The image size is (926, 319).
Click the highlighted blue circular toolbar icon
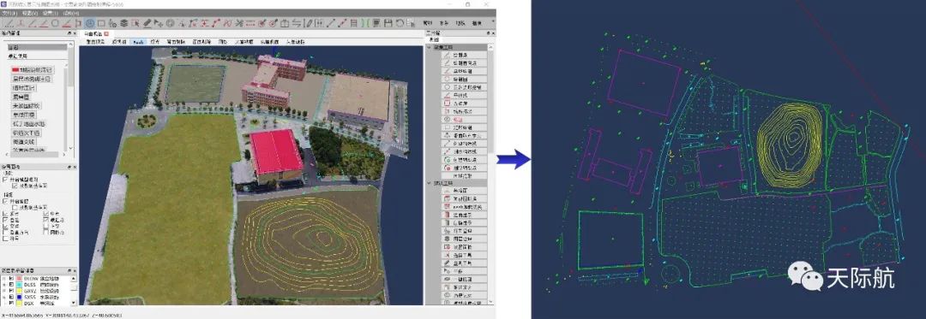pyautogui.click(x=90, y=24)
